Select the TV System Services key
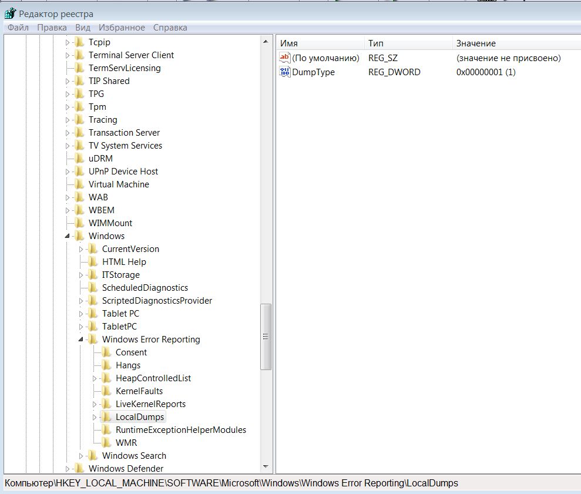The width and height of the screenshot is (581, 494). coord(125,146)
